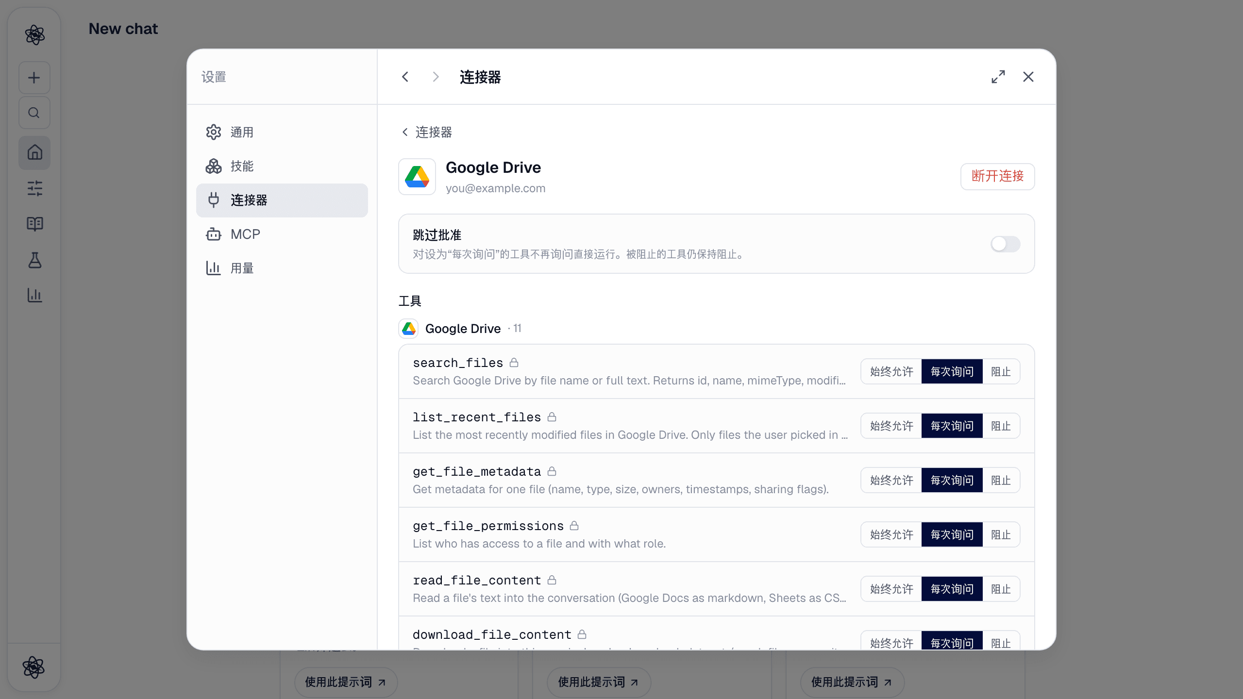Click lock icon next to search_files

pyautogui.click(x=514, y=363)
